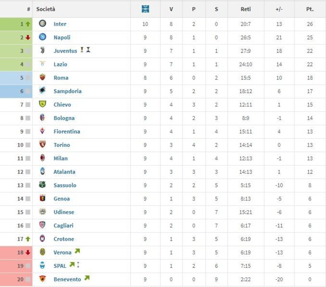The image size is (326, 287).
Task: Click the Inter club crest icon
Action: click(x=43, y=23)
